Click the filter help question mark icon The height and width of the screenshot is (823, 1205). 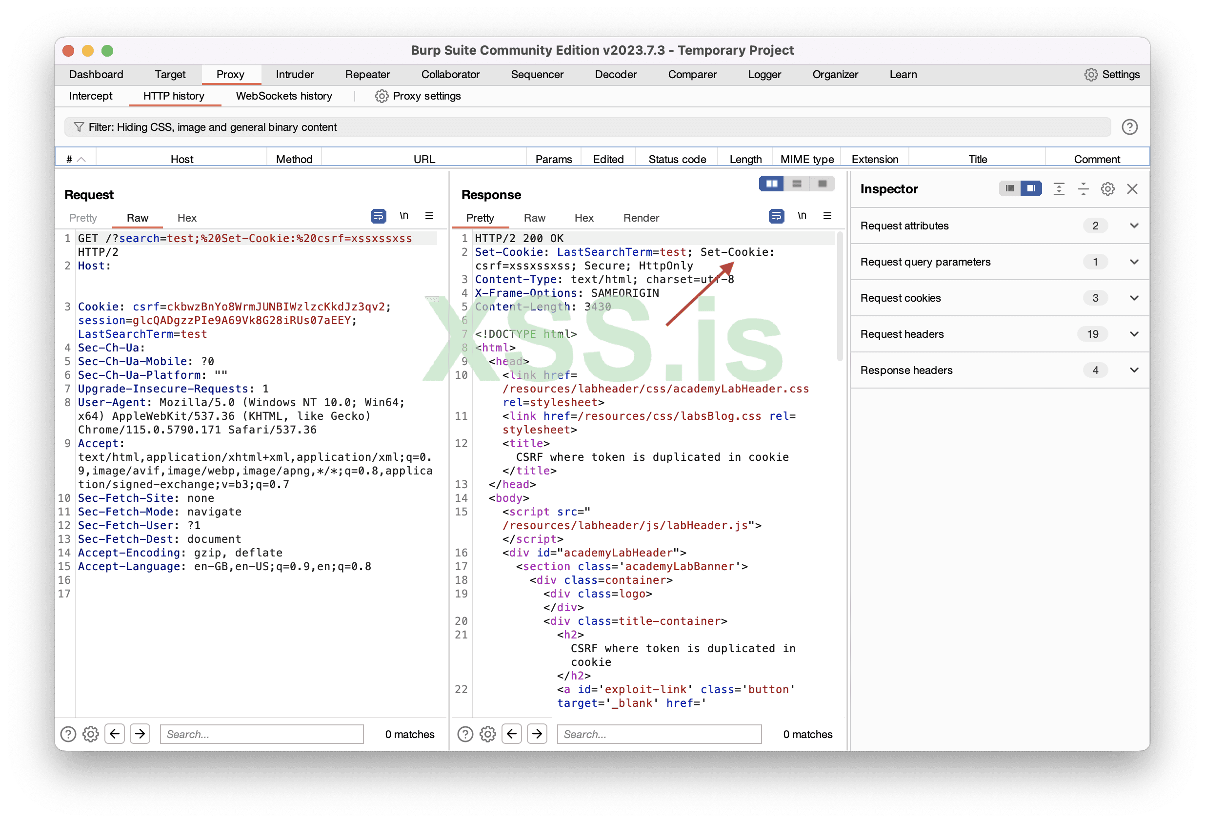[1129, 127]
